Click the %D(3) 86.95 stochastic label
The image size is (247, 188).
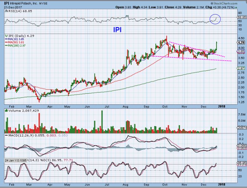(x=52, y=160)
